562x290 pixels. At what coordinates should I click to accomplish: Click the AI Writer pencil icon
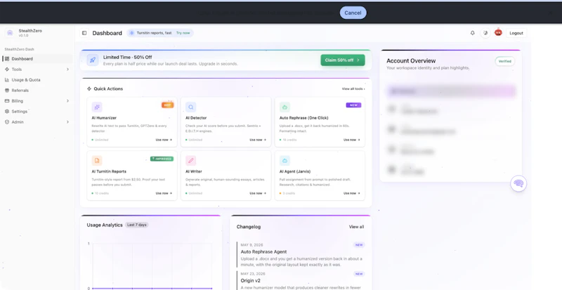click(190, 160)
